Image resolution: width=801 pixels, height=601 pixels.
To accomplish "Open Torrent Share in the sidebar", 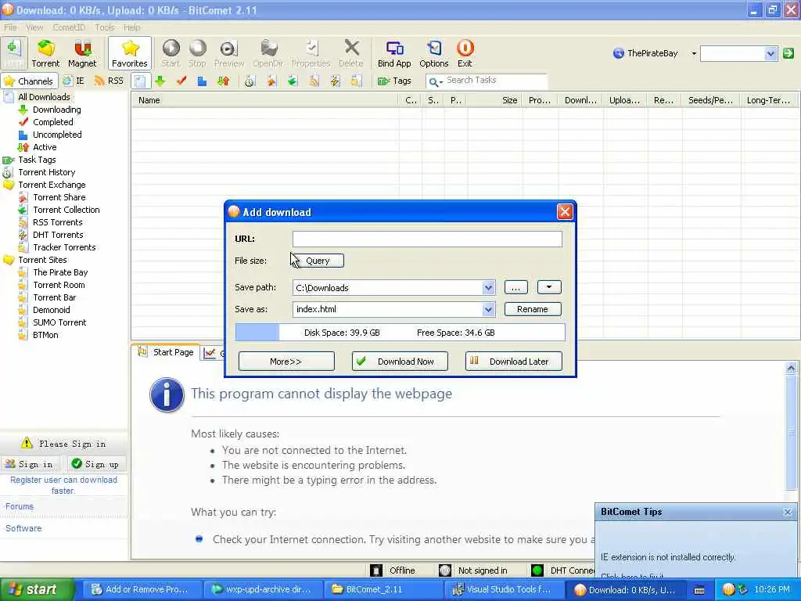I will pyautogui.click(x=59, y=197).
